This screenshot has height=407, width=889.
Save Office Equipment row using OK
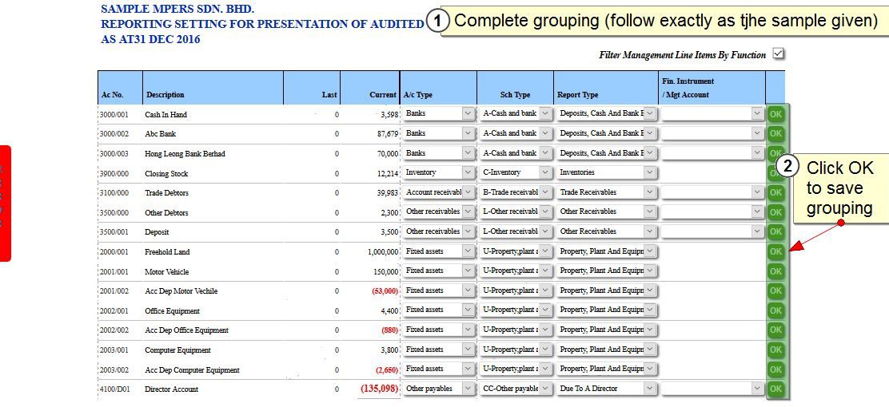[775, 310]
